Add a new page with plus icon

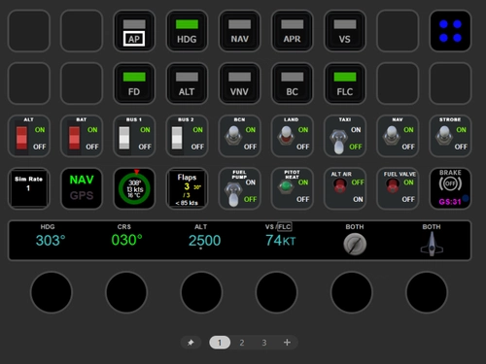point(287,343)
